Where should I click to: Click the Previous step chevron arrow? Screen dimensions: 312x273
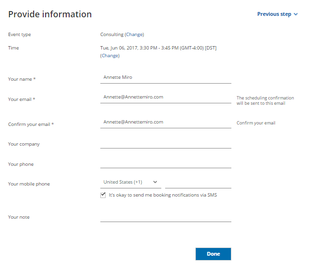tap(296, 14)
